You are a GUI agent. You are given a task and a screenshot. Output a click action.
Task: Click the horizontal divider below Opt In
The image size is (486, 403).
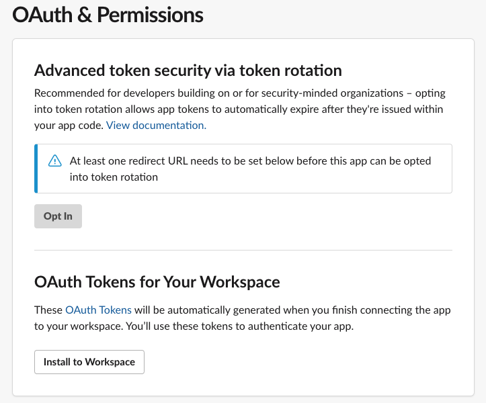coord(243,250)
